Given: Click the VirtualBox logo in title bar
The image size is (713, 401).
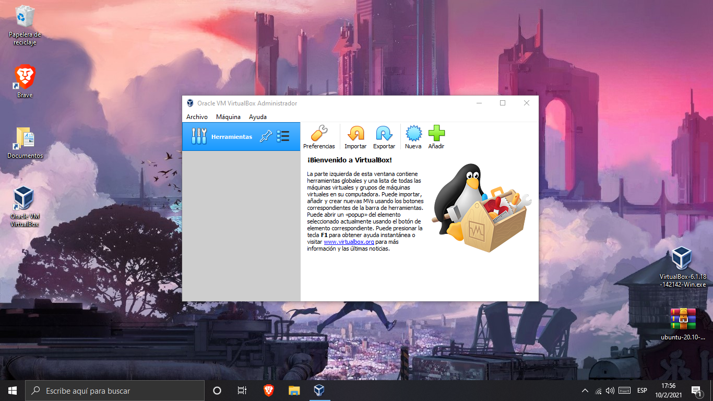Looking at the screenshot, I should 190,103.
